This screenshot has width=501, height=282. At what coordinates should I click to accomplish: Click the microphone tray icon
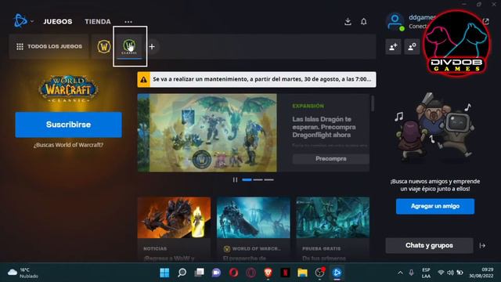click(411, 273)
